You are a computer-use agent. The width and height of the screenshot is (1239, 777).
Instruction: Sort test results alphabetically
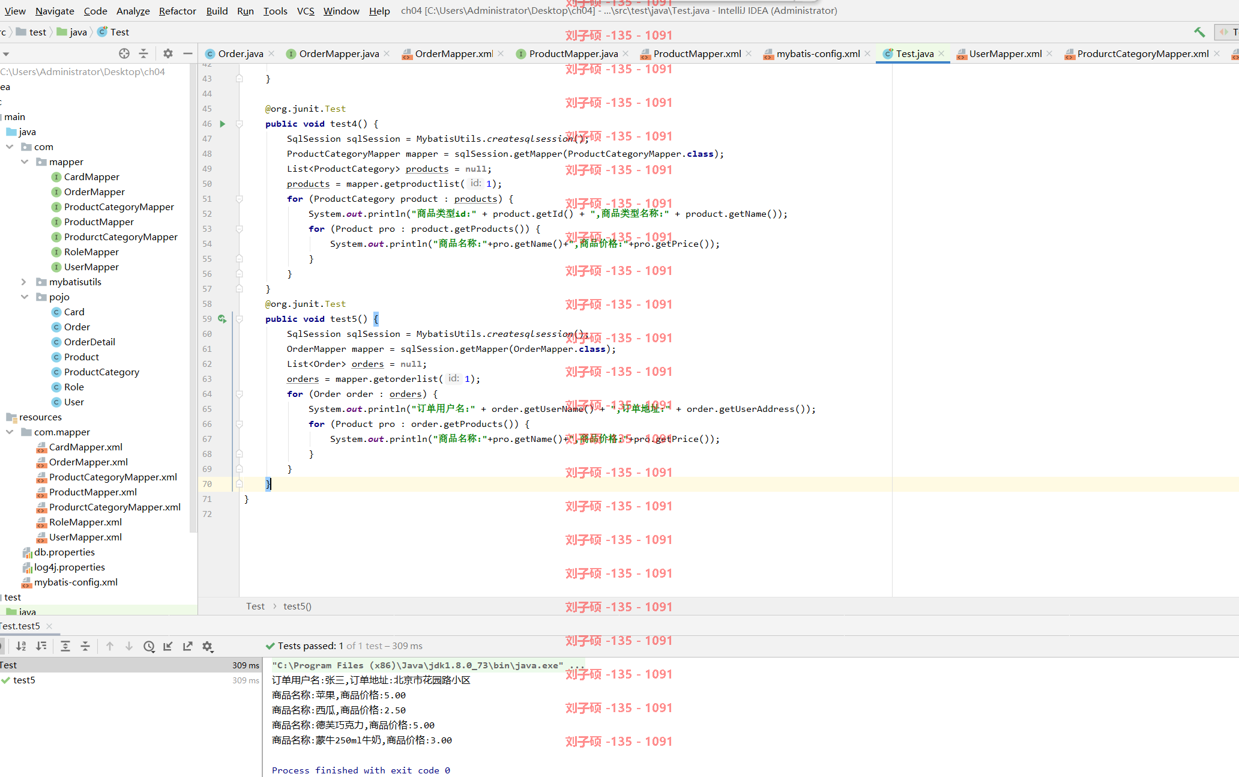point(22,646)
